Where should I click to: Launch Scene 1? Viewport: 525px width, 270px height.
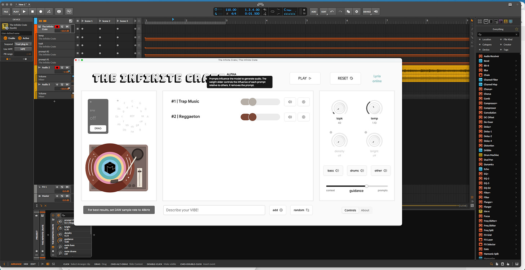click(83, 21)
